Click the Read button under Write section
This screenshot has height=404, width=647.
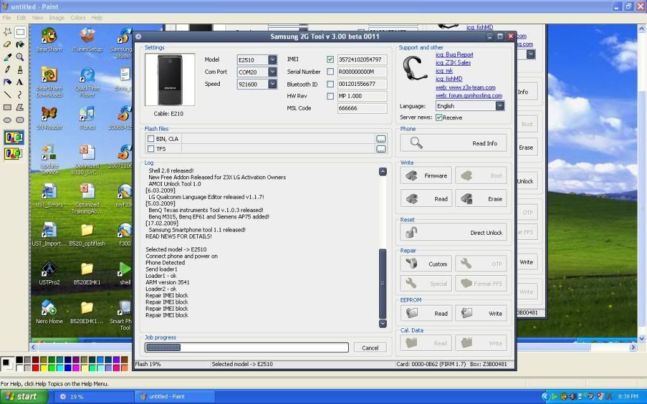(426, 199)
